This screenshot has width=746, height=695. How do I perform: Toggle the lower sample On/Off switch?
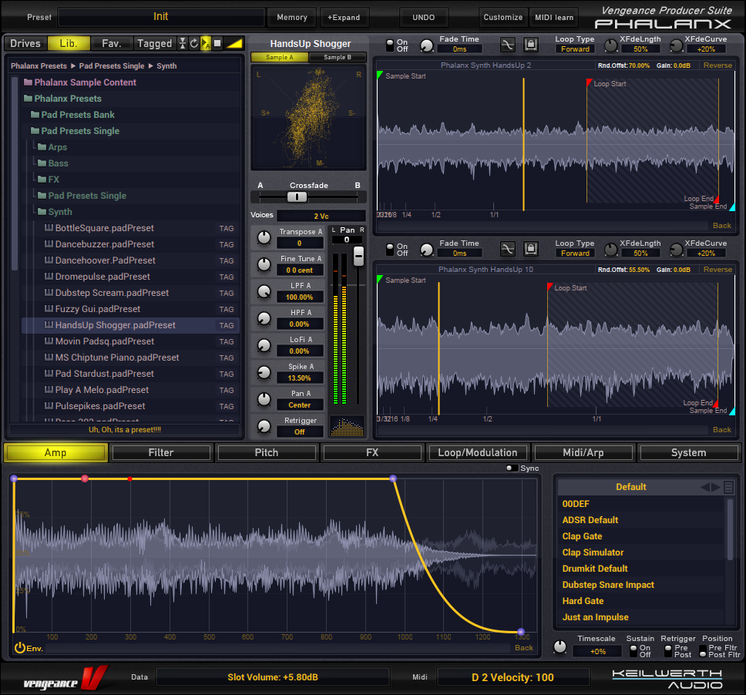click(x=390, y=250)
